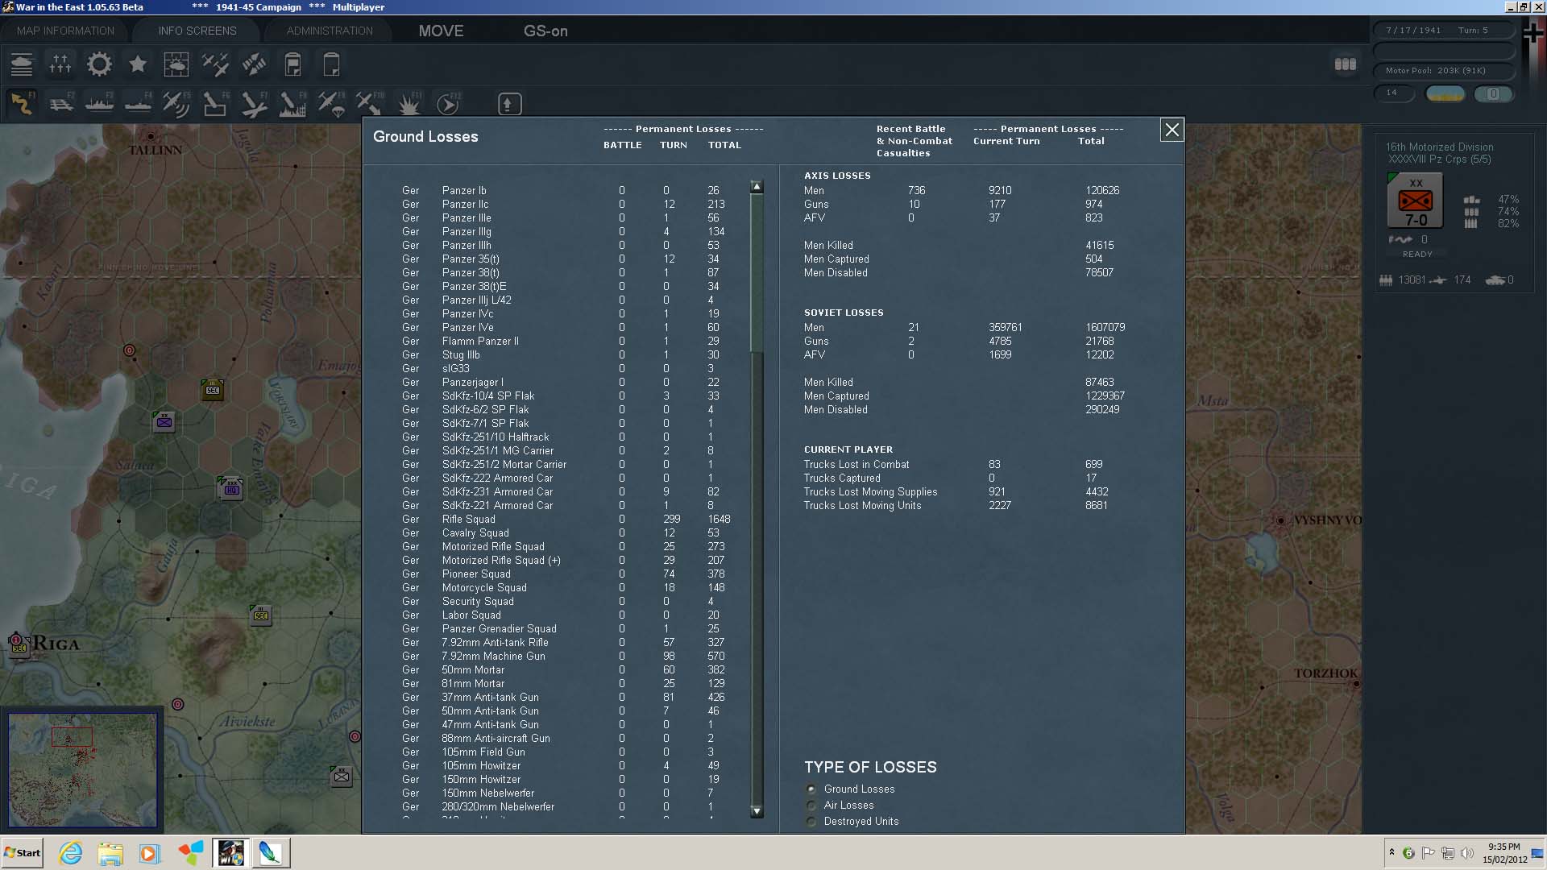Open the blank clipboard report icon
Viewport: 1547px width, 870px height.
click(x=331, y=64)
